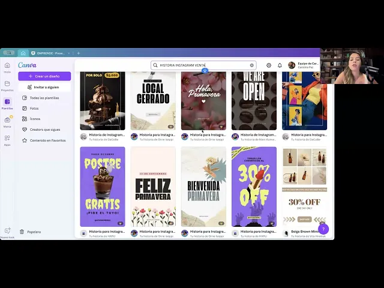The image size is (384, 288).
Task: Click Crear un diseño button
Action: pyautogui.click(x=44, y=76)
